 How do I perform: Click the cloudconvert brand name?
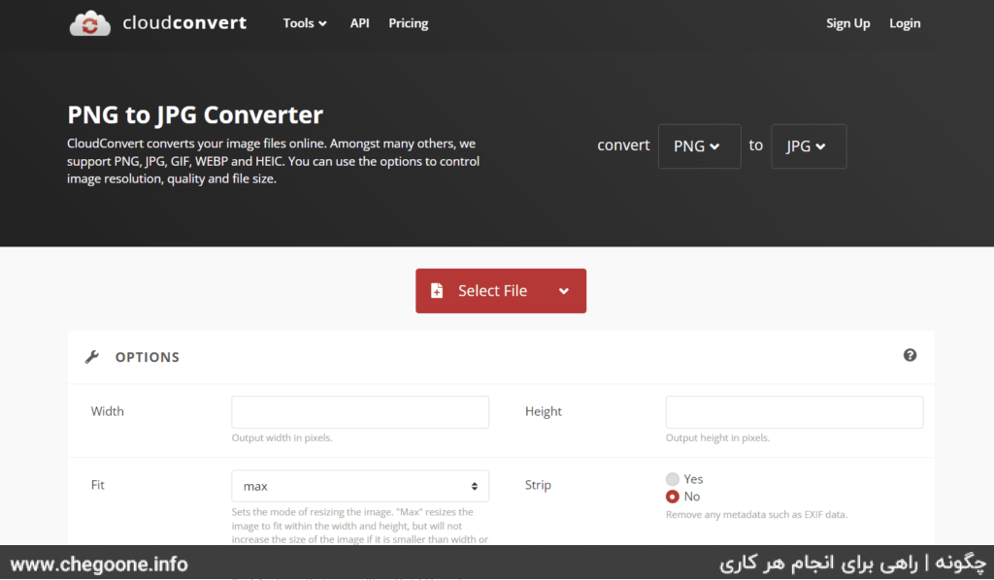184,23
